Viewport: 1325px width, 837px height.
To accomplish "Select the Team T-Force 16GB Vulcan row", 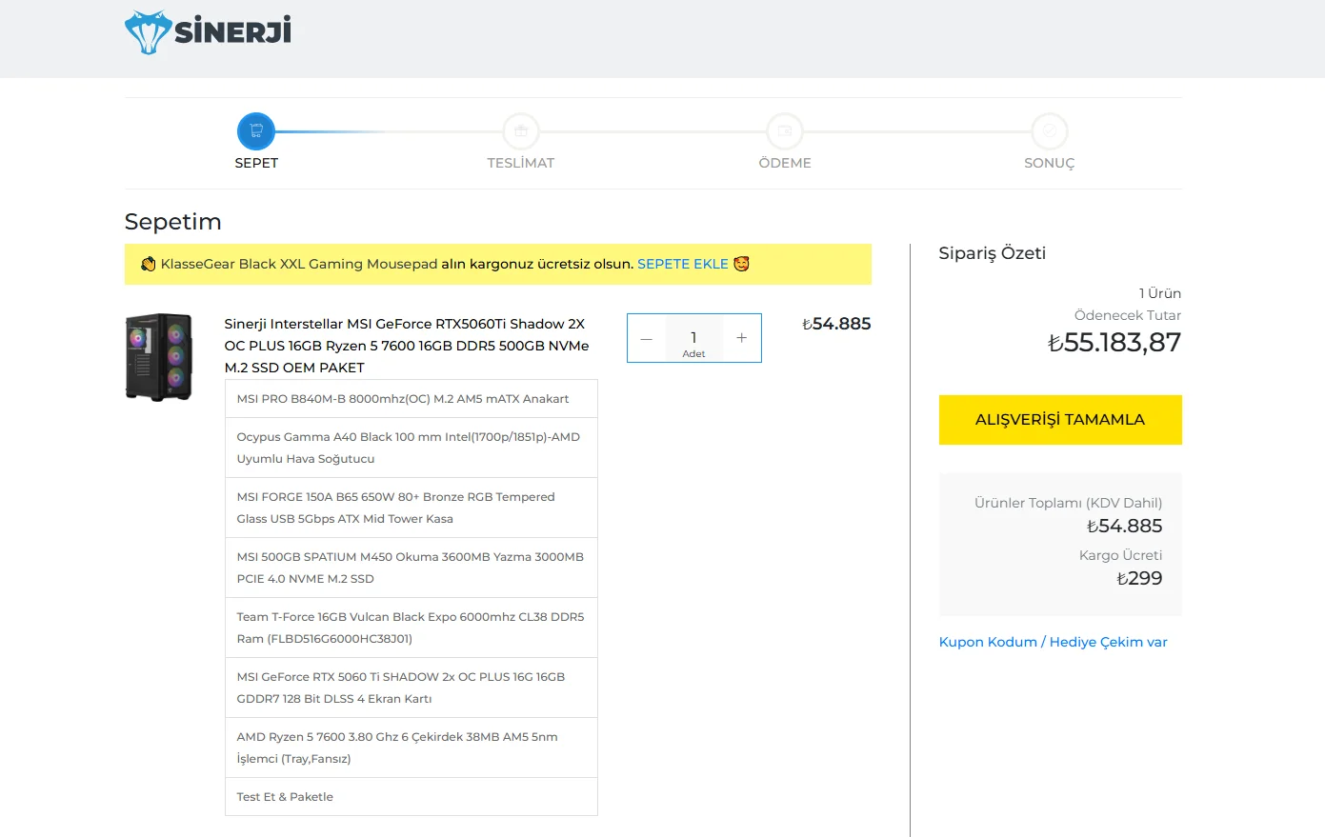I will [412, 628].
